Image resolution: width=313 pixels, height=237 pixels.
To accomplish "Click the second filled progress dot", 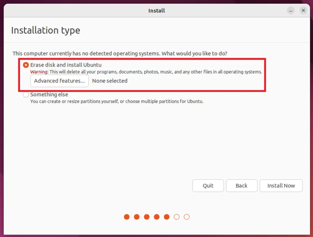I will tap(137, 217).
